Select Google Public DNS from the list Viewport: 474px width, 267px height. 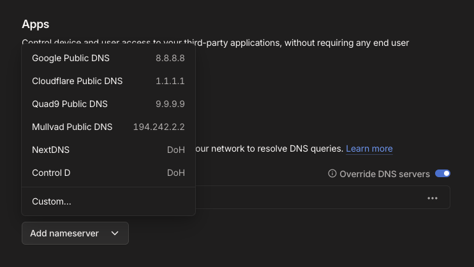[x=71, y=58]
